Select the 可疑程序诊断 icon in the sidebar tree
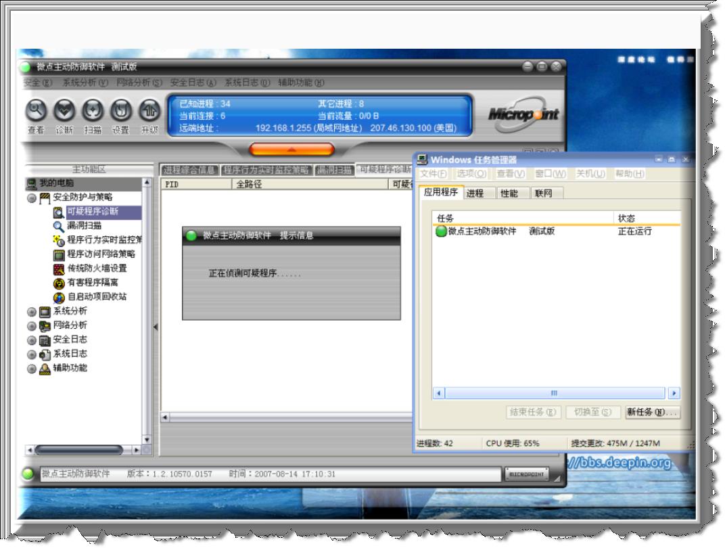725x548 pixels. coord(59,212)
